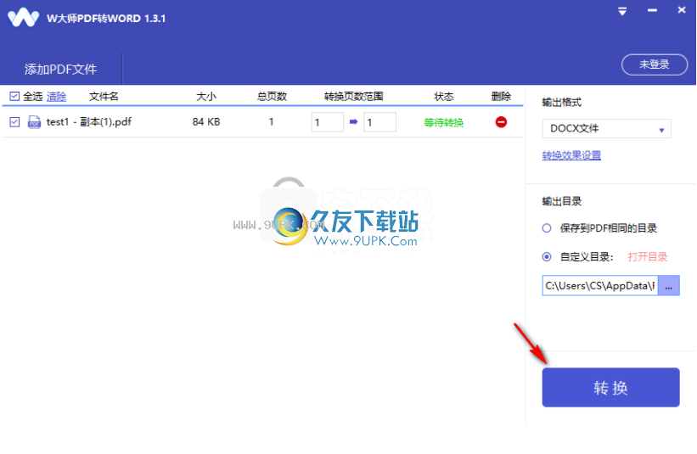Click the 84 KB size cell
The width and height of the screenshot is (697, 454).
tap(206, 121)
